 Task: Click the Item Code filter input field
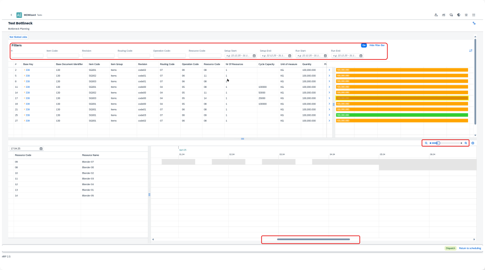coord(62,56)
